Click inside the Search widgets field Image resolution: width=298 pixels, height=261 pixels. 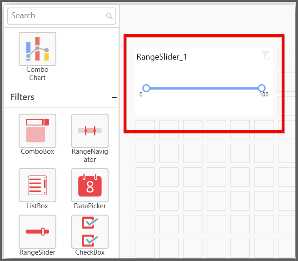click(57, 16)
